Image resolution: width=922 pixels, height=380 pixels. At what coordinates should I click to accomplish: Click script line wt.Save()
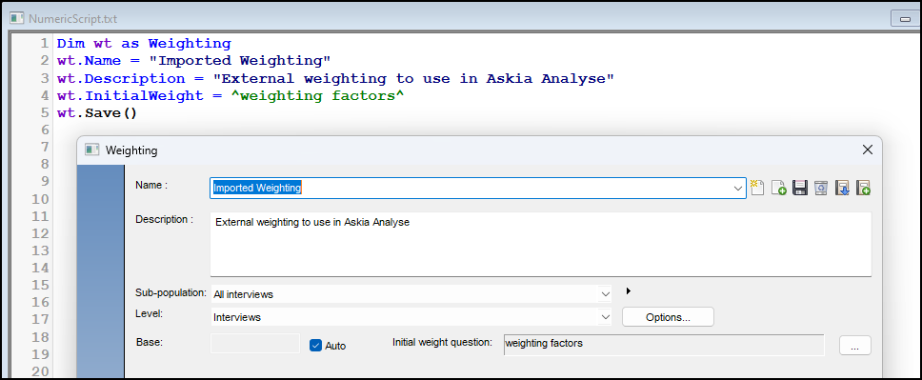tap(97, 113)
